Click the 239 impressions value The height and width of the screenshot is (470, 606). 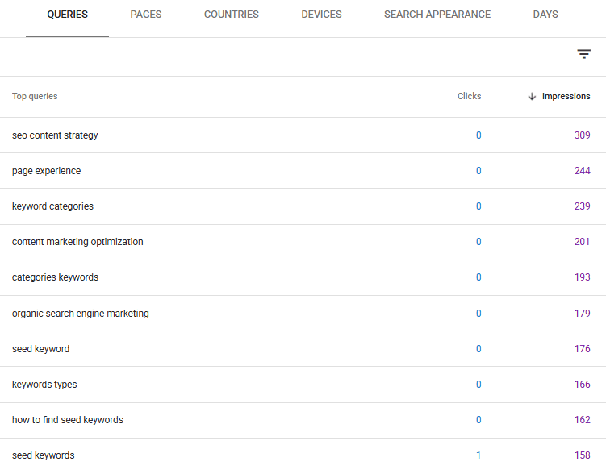(x=582, y=206)
